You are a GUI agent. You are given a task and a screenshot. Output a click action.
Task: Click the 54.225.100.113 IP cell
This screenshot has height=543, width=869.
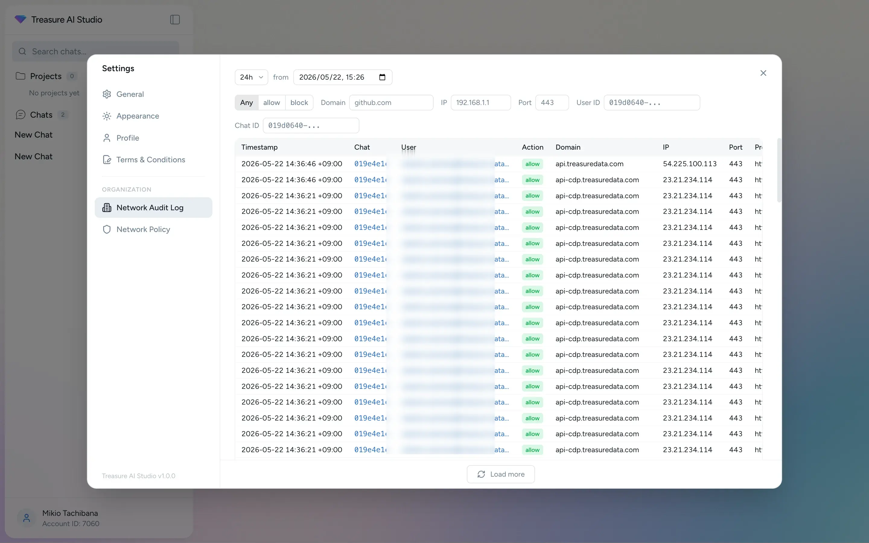pos(689,164)
